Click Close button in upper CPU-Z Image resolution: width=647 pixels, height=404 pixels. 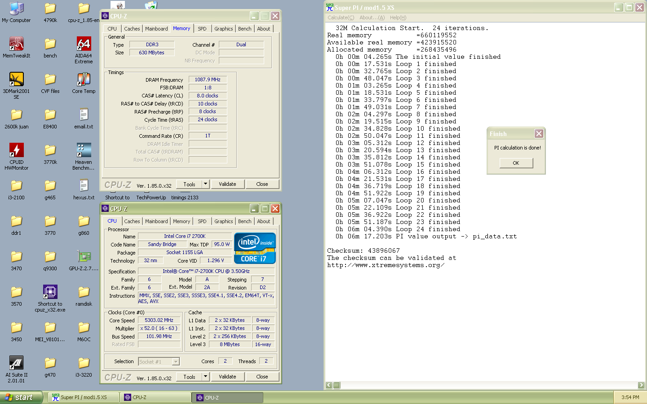coord(262,184)
